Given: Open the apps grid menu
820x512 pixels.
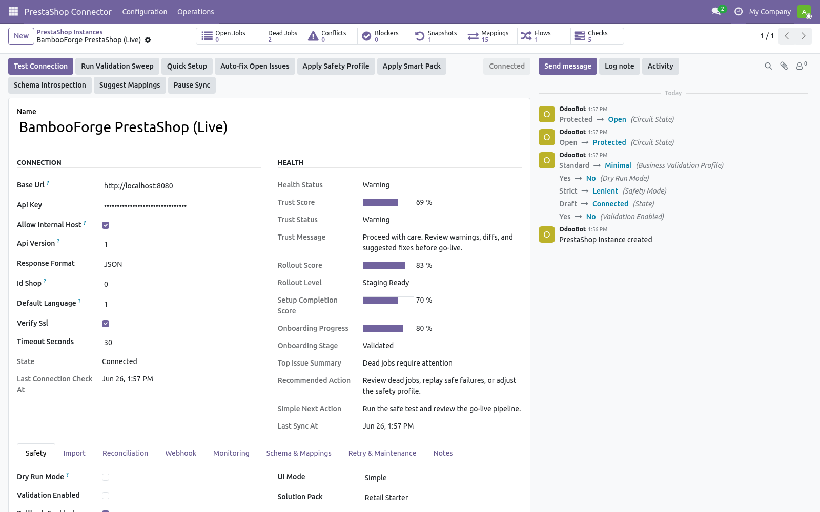Looking at the screenshot, I should pos(13,11).
